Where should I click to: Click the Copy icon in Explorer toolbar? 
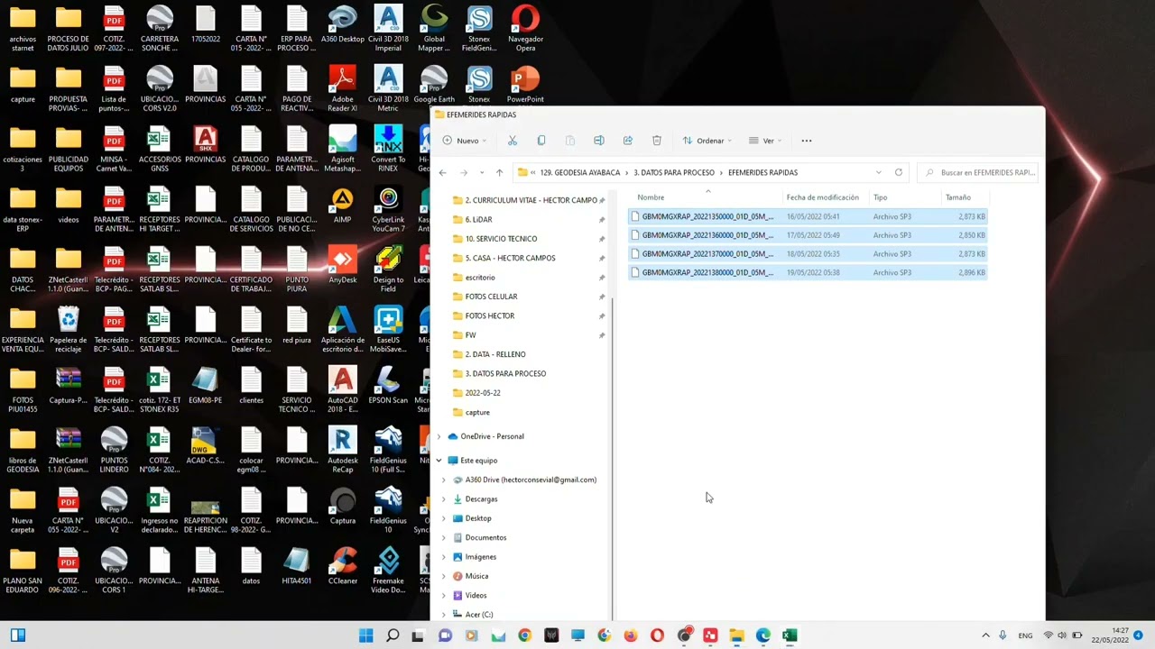(x=541, y=141)
